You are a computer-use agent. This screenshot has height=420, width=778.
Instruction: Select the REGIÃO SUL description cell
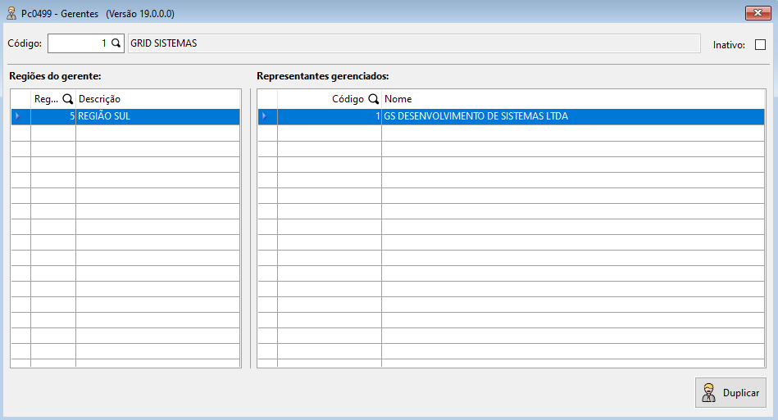point(157,116)
